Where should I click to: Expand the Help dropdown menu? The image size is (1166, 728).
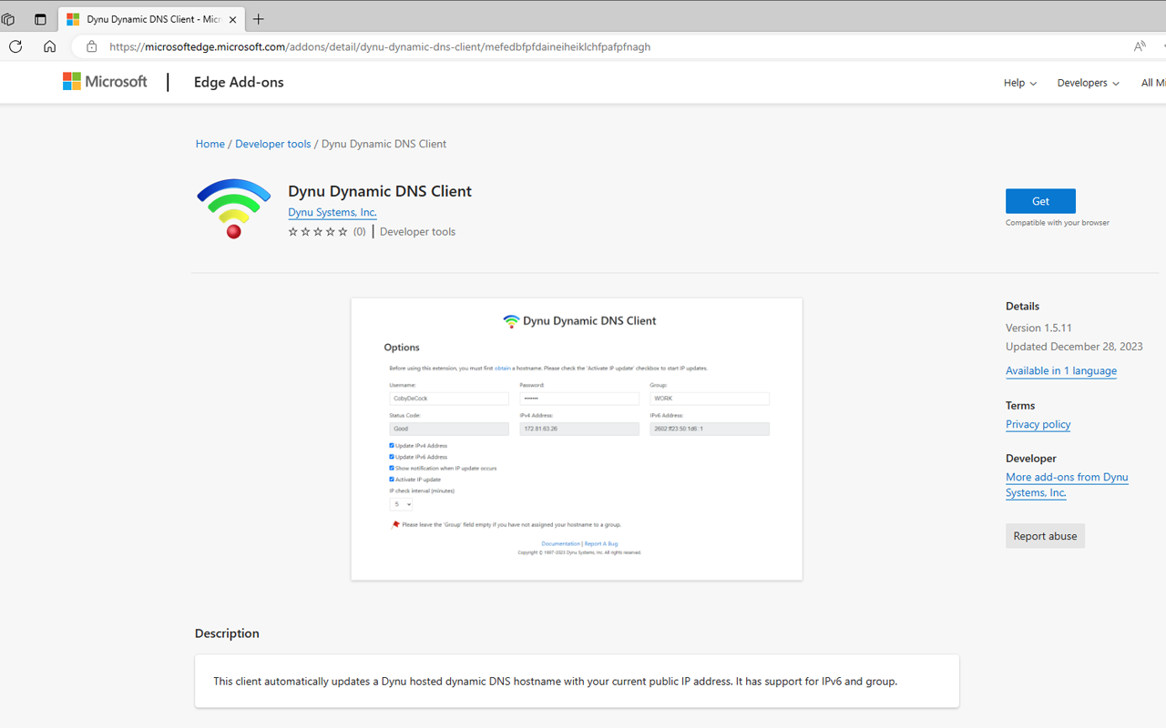coord(1019,83)
